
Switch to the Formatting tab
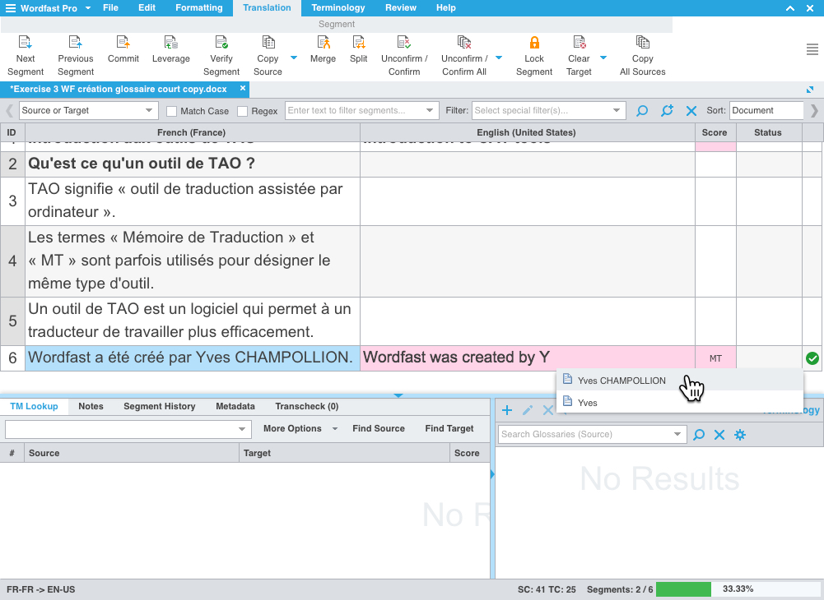(x=198, y=8)
